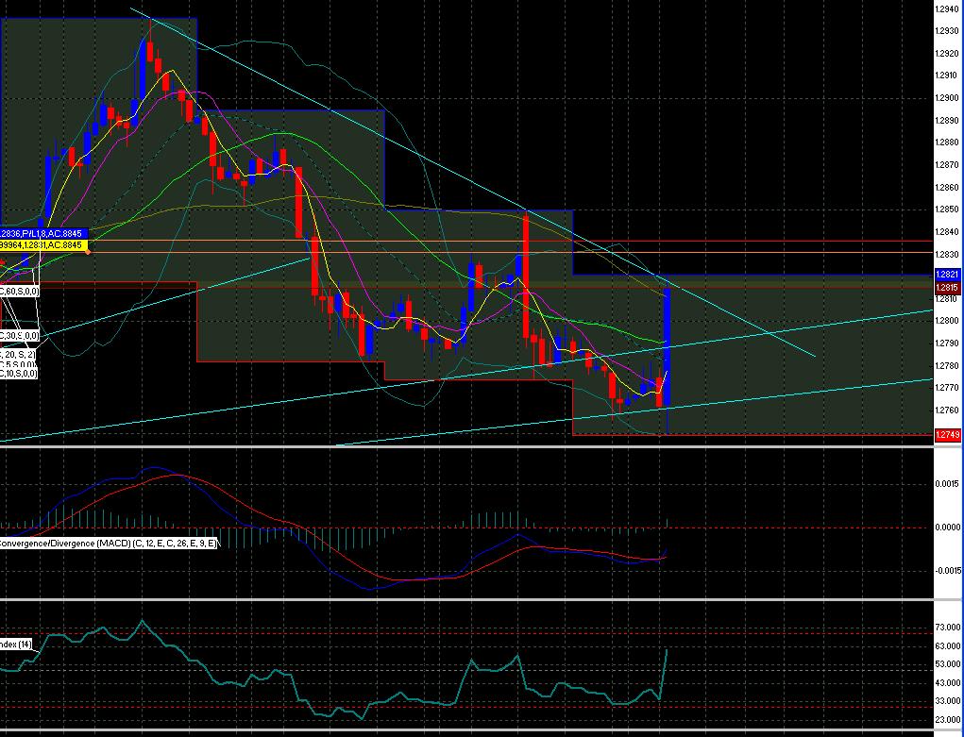Click the red 1.2749 price marker
Image resolution: width=964 pixels, height=737 pixels.
point(947,435)
